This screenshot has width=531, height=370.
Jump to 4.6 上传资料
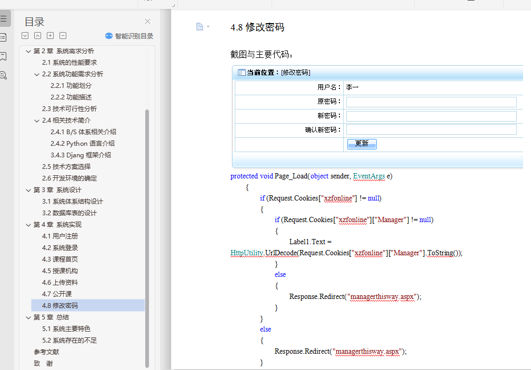tap(60, 282)
